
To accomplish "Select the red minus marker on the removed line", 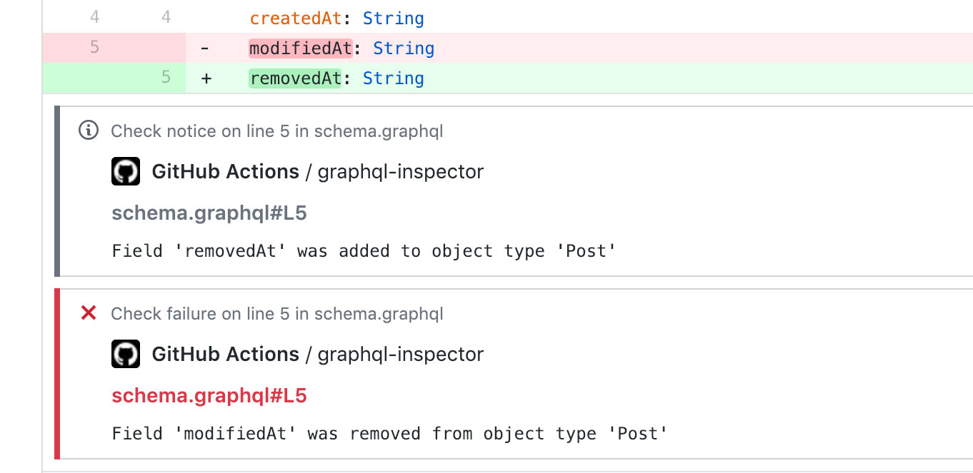I will point(204,48).
